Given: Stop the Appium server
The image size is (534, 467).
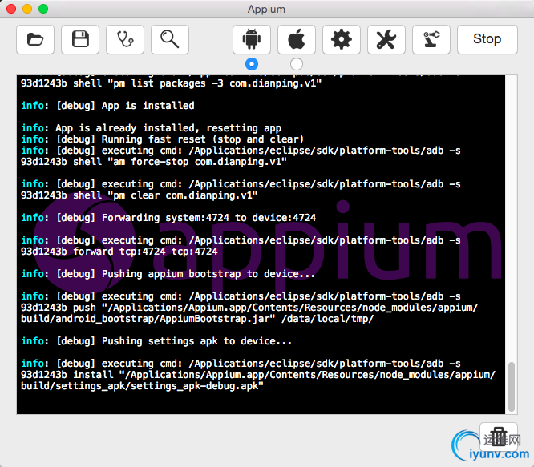Looking at the screenshot, I should 487,39.
